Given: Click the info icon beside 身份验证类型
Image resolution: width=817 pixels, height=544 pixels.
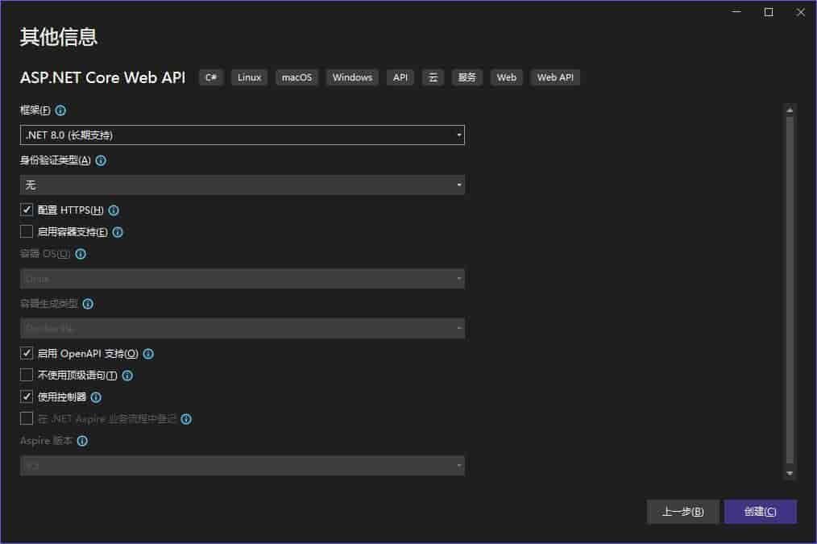Looking at the screenshot, I should [x=101, y=160].
